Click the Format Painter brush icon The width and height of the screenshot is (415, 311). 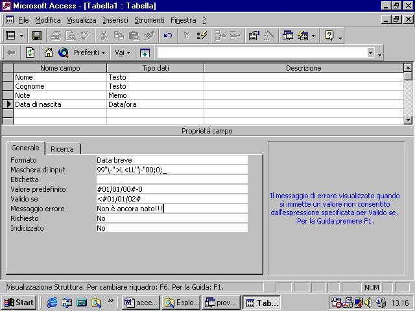click(149, 36)
